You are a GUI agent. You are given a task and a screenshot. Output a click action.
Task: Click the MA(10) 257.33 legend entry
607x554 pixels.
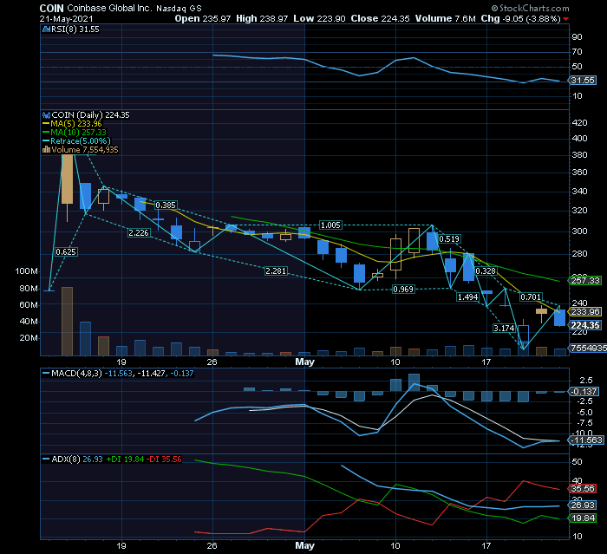click(x=78, y=133)
